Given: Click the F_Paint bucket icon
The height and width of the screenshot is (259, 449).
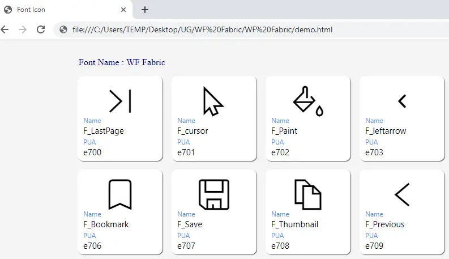Looking at the screenshot, I should tap(308, 101).
